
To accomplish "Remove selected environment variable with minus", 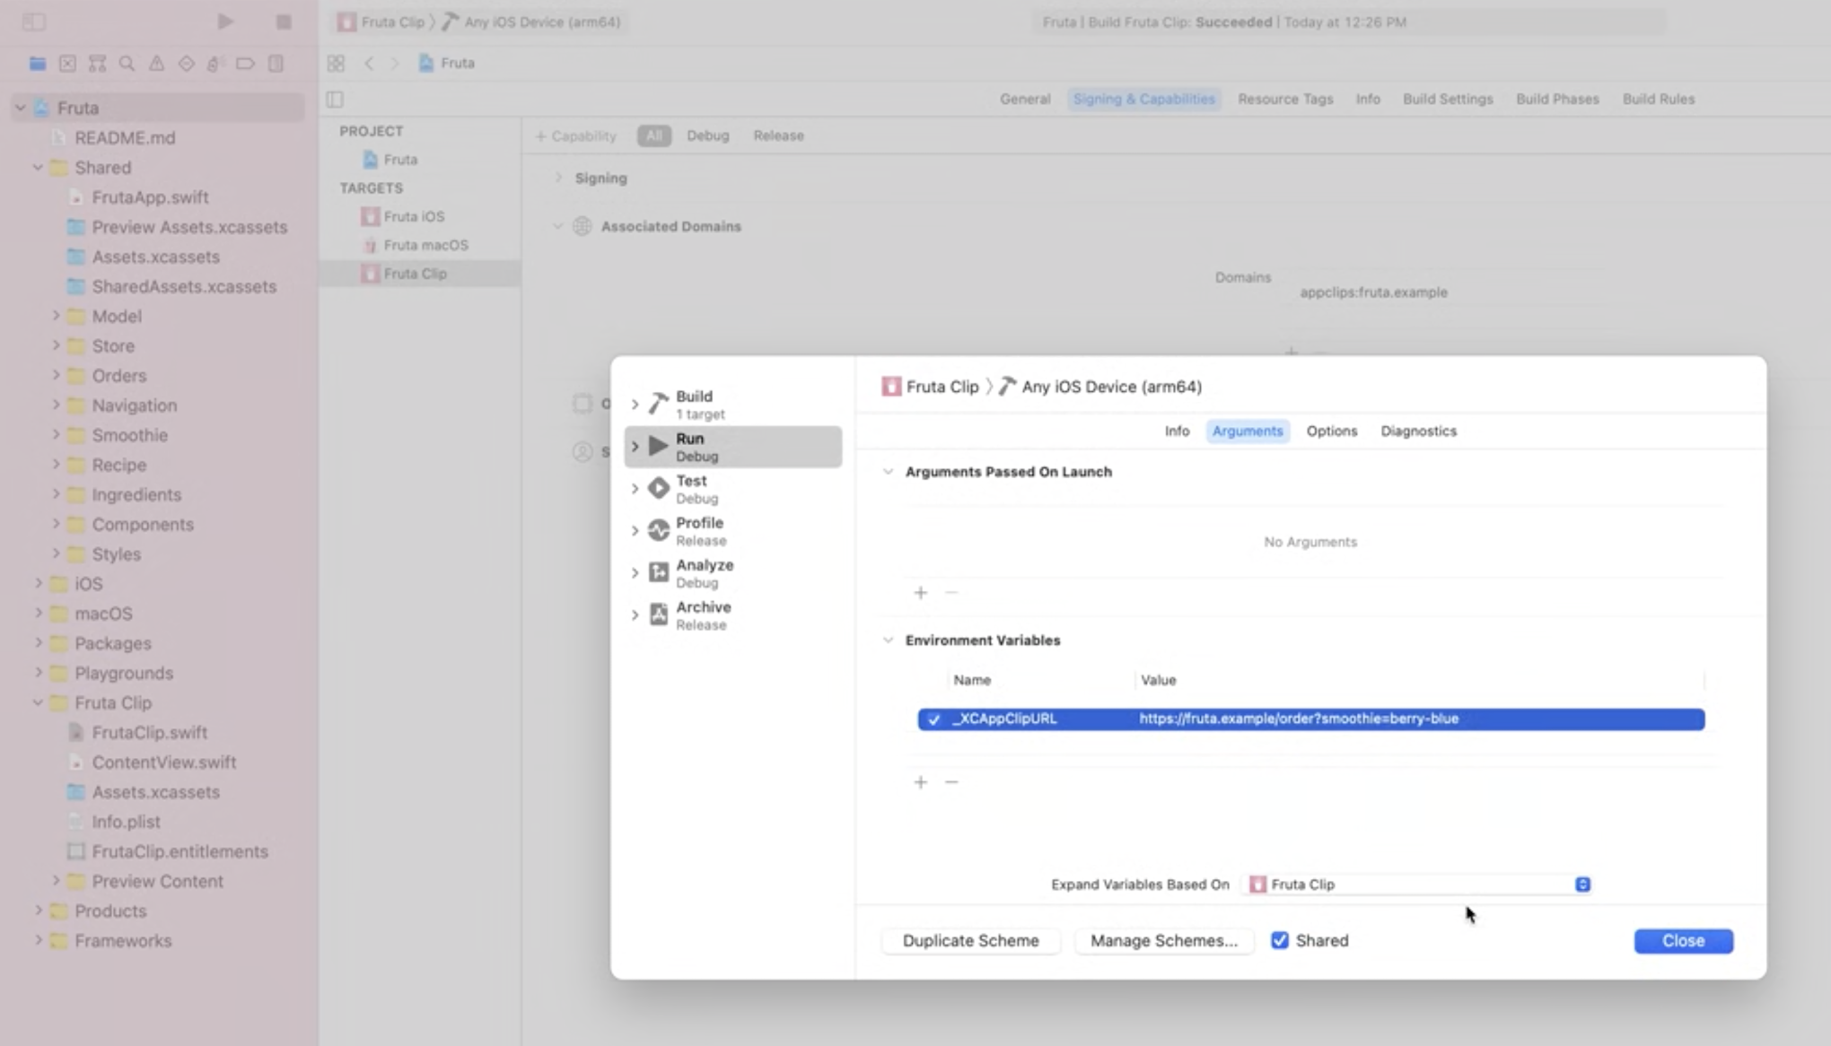I will coord(951,782).
